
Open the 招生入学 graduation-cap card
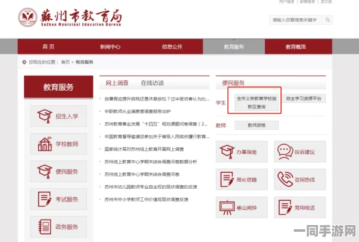(59, 116)
